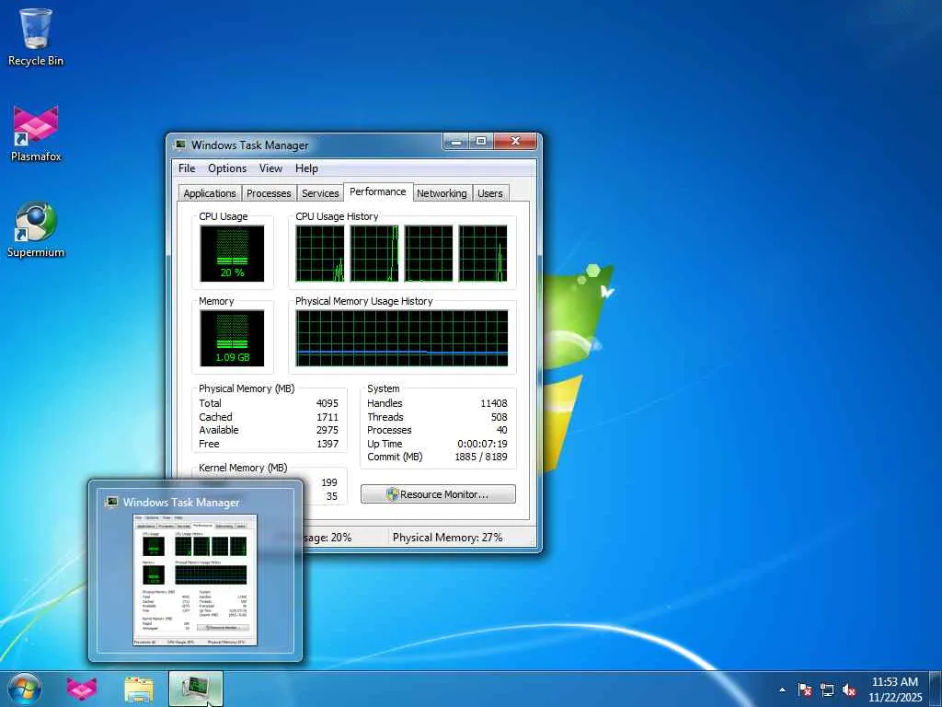Click the third CPU Usage History graph
The image size is (942, 707).
[x=429, y=253]
